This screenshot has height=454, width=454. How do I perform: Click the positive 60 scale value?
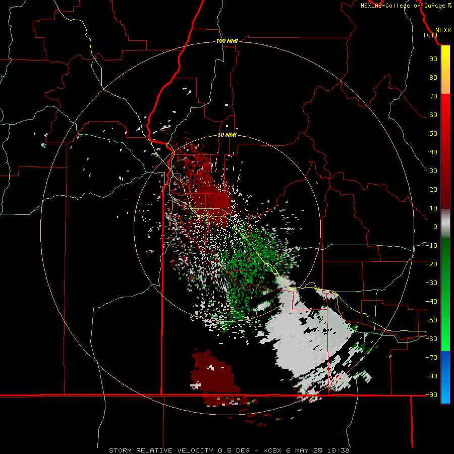433,115
